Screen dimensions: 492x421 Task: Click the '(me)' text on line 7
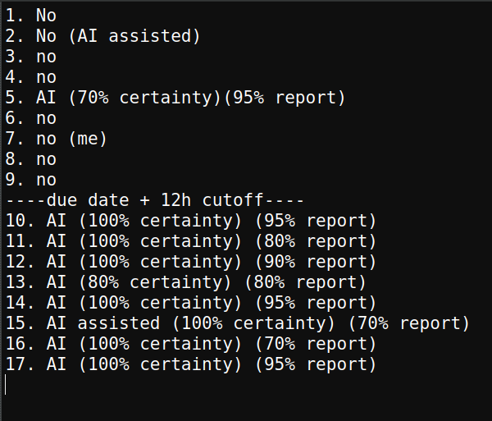88,139
